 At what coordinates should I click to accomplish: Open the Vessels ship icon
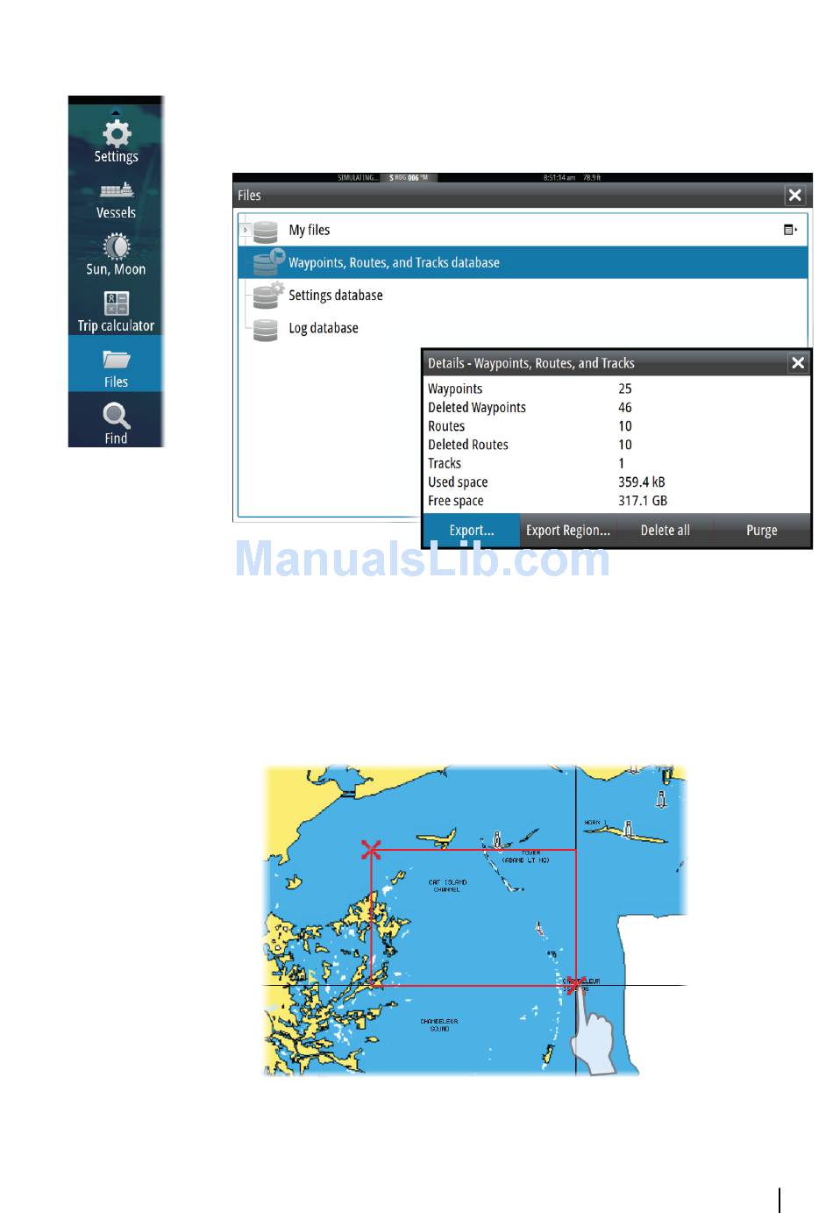[116, 190]
